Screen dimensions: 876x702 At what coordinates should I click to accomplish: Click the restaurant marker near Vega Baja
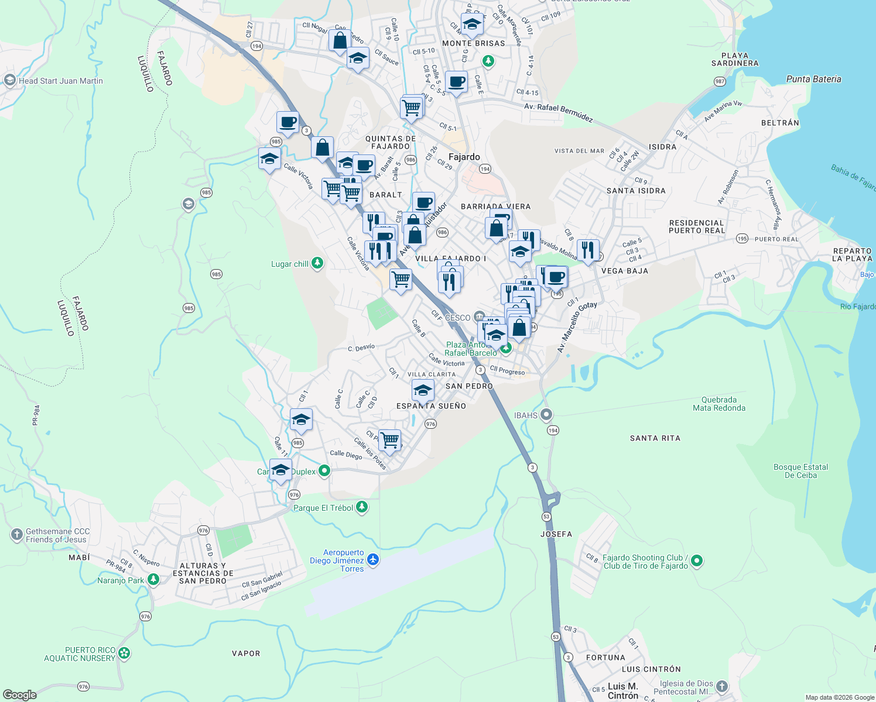click(x=588, y=250)
